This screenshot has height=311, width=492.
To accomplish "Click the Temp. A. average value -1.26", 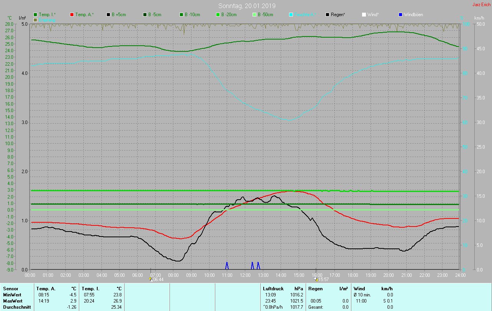I will (x=71, y=307).
